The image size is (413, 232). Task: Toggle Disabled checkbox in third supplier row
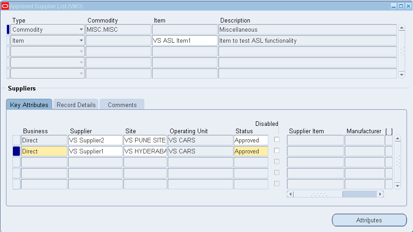[x=277, y=162]
